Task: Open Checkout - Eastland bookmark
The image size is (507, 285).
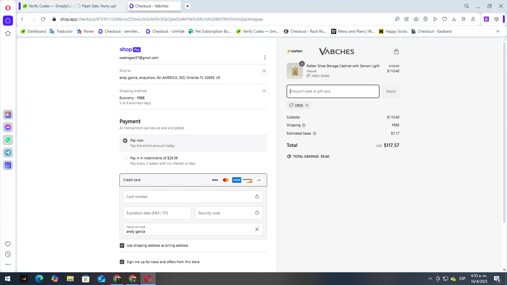Action: point(431,31)
